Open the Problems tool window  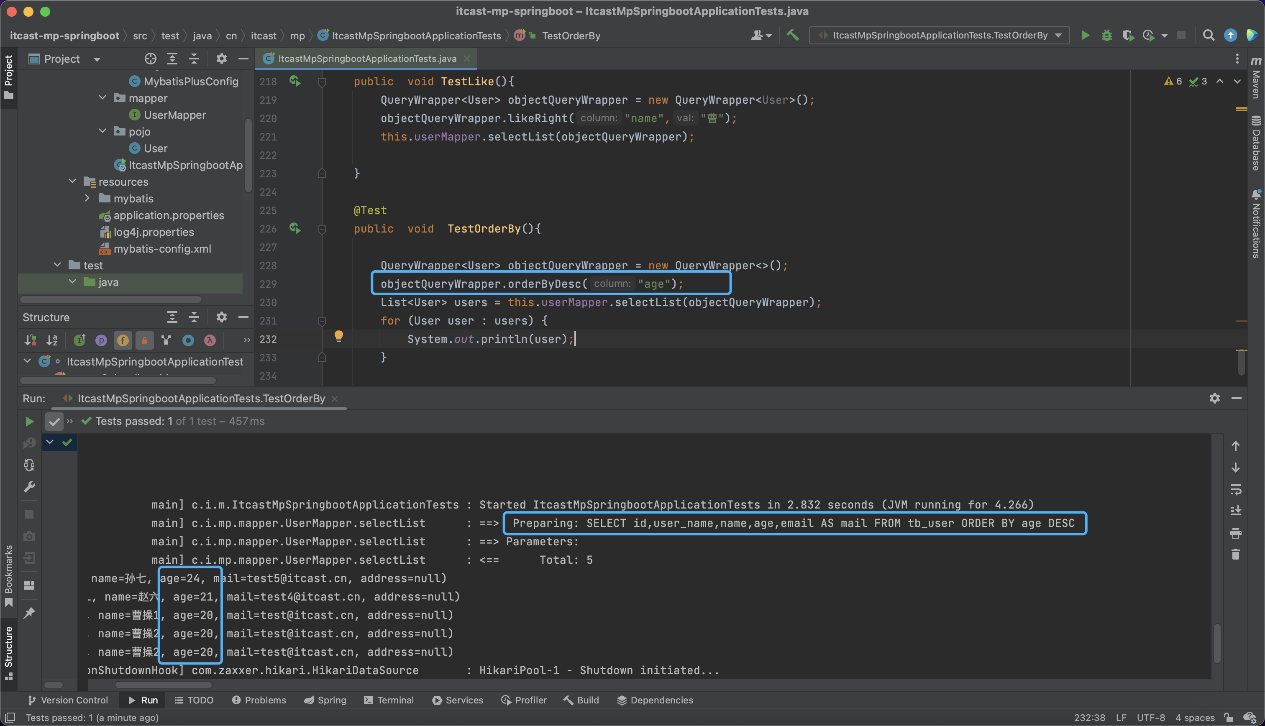pyautogui.click(x=259, y=700)
